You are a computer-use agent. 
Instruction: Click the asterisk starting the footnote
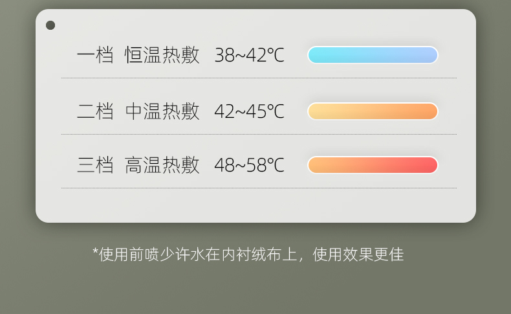click(95, 252)
